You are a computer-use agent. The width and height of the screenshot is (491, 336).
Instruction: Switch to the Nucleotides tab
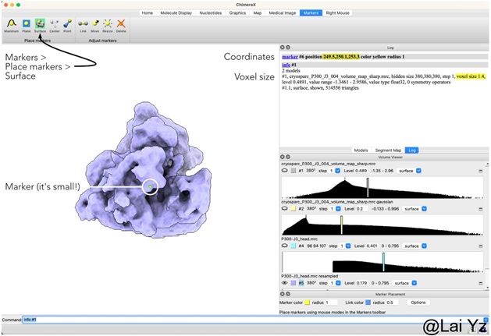pos(211,12)
